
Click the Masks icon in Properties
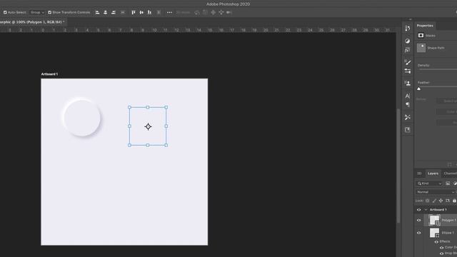(421, 36)
